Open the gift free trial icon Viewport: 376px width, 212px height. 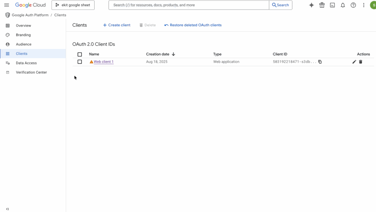coord(322,5)
